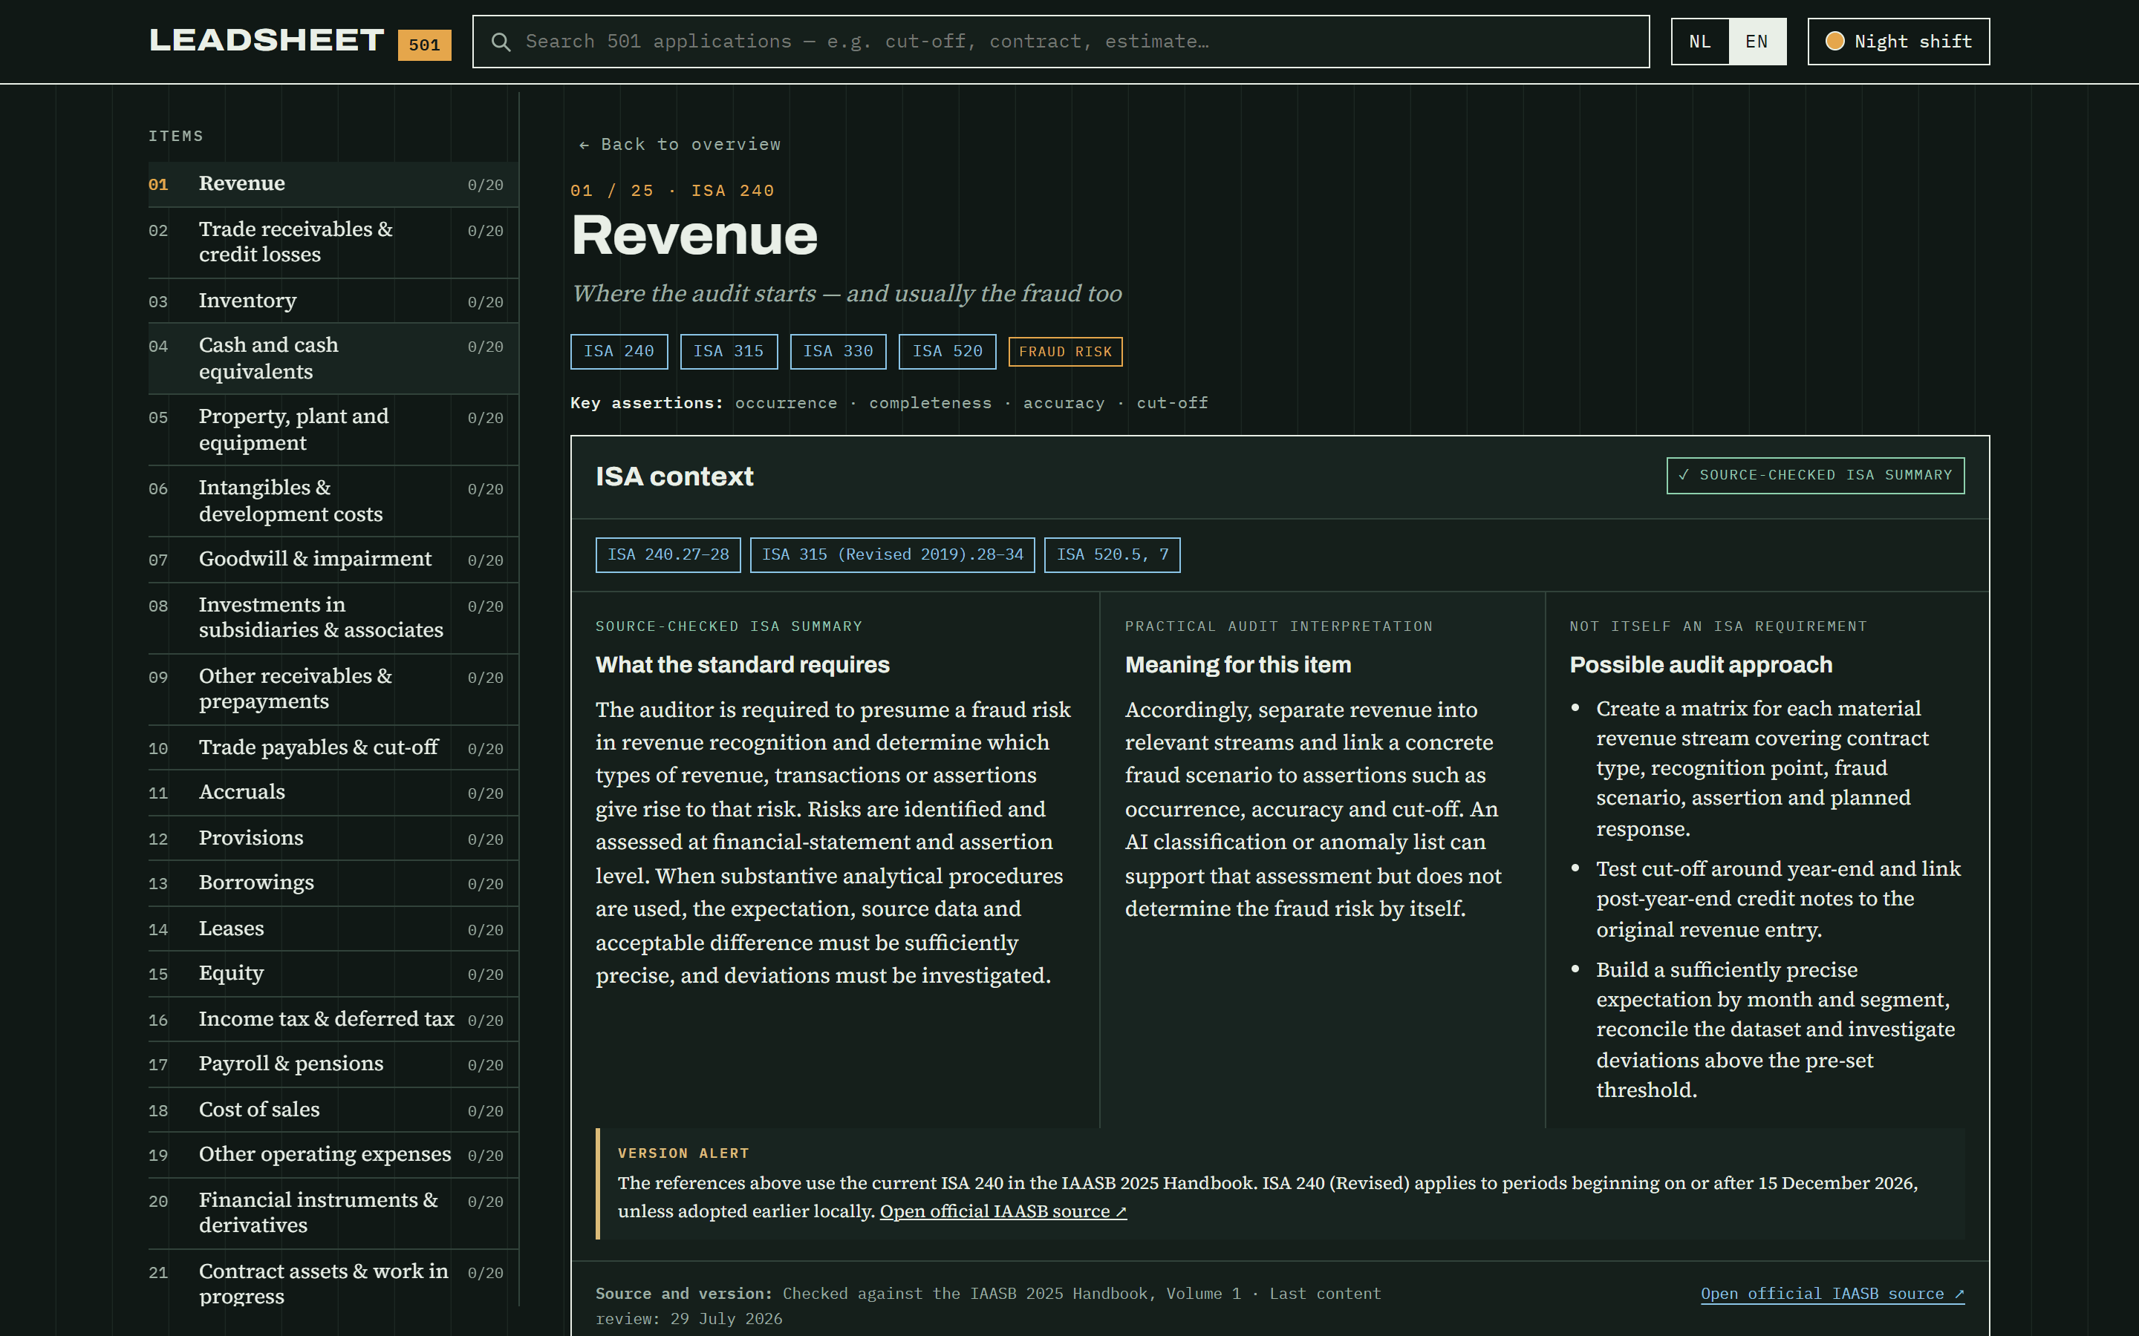The height and width of the screenshot is (1336, 2139).
Task: Click 'Possible audit approach' heading
Action: tap(1701, 665)
